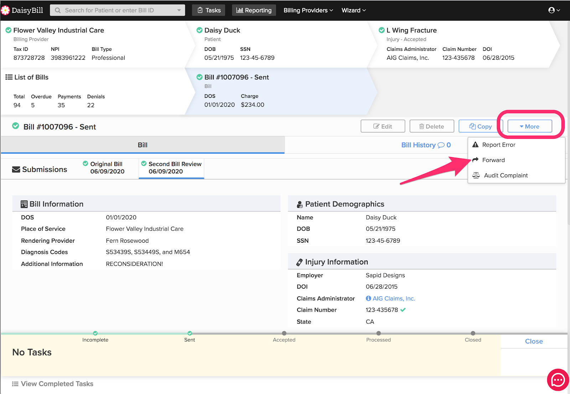Image resolution: width=570 pixels, height=394 pixels.
Task: Open the More dropdown button
Action: coord(530,126)
